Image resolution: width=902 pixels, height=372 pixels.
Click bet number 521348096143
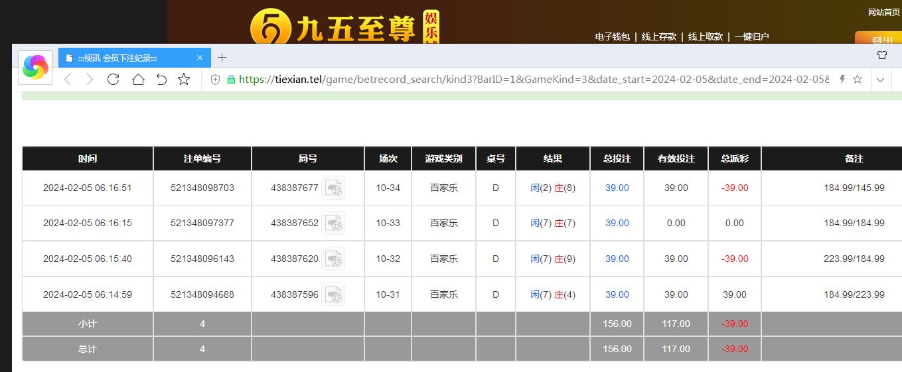pyautogui.click(x=202, y=259)
